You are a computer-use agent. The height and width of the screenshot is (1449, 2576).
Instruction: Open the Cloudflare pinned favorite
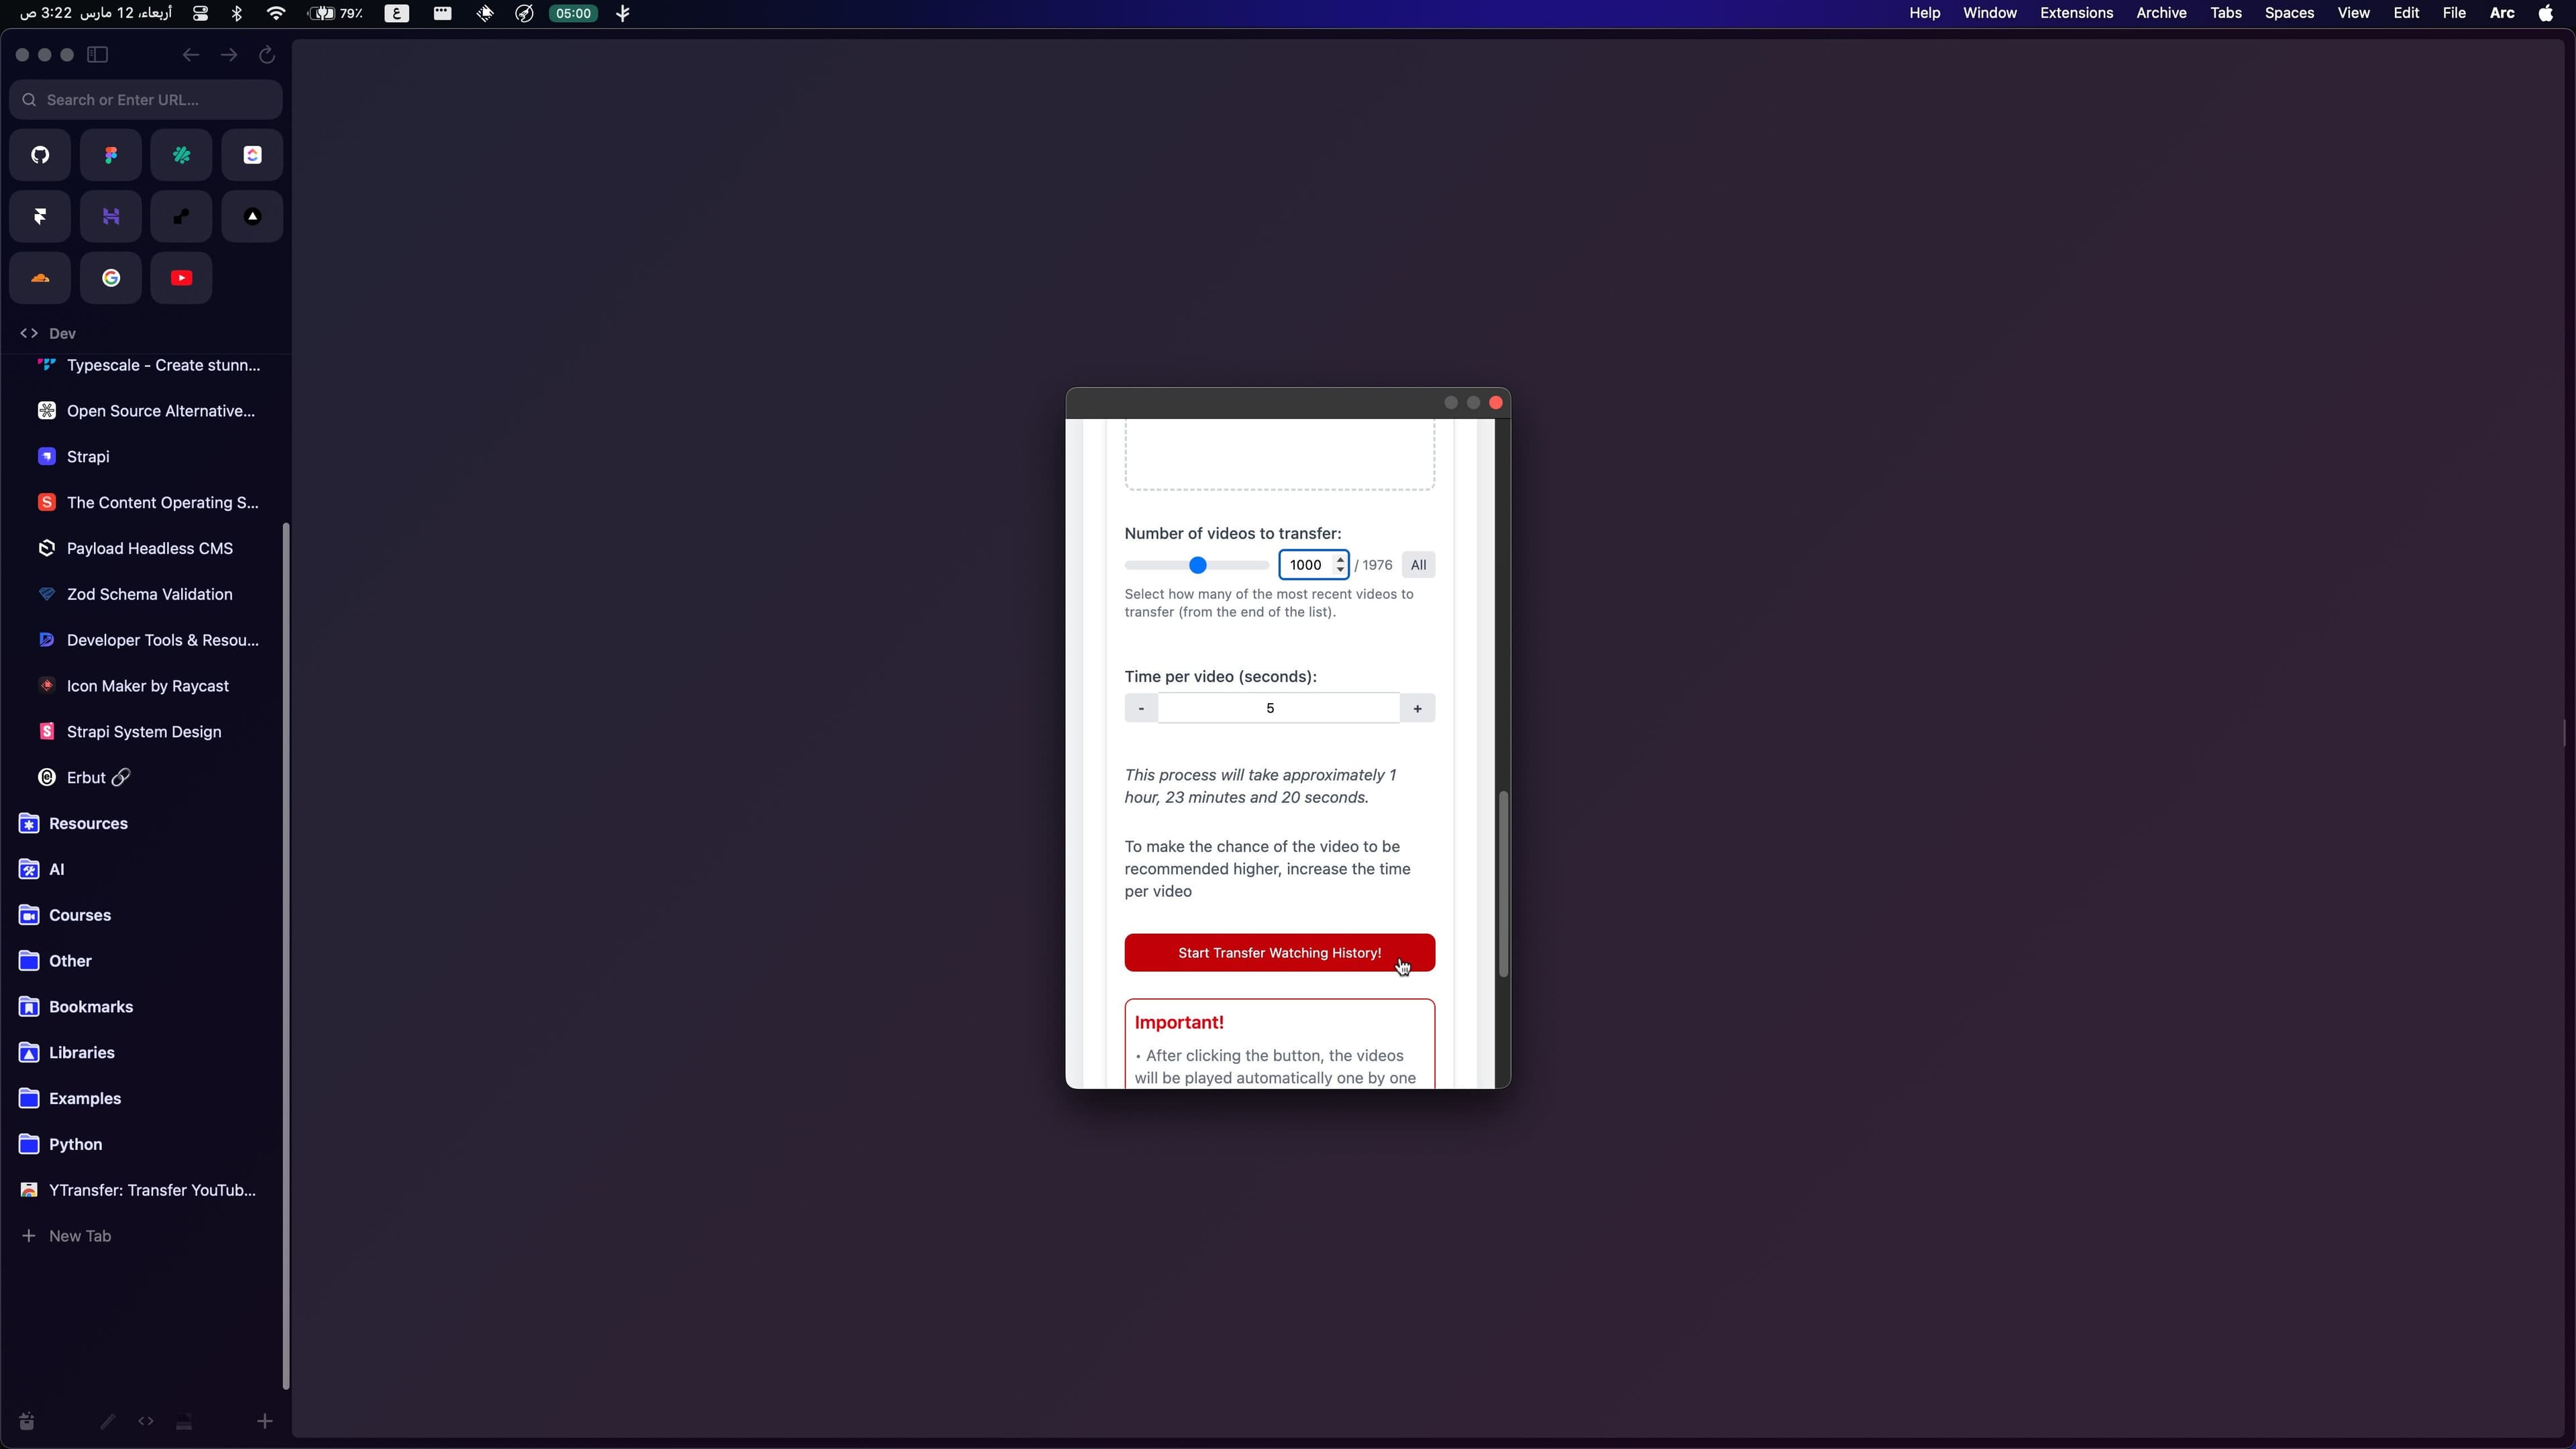click(x=40, y=278)
